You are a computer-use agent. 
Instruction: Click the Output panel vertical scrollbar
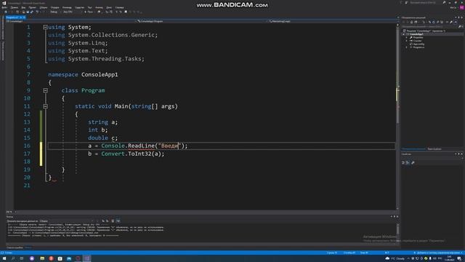[x=397, y=230]
